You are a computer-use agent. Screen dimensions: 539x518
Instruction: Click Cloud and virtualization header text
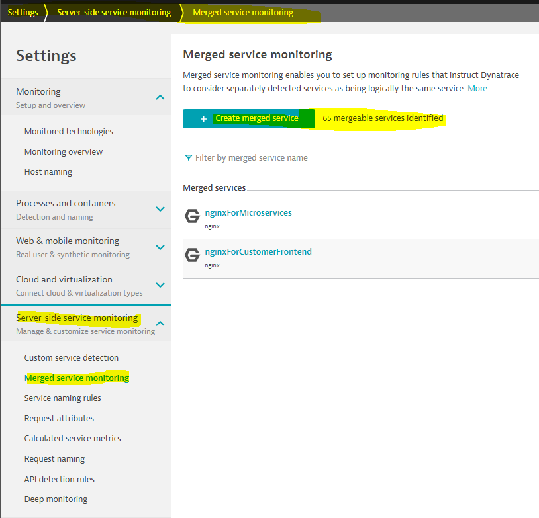(x=64, y=279)
